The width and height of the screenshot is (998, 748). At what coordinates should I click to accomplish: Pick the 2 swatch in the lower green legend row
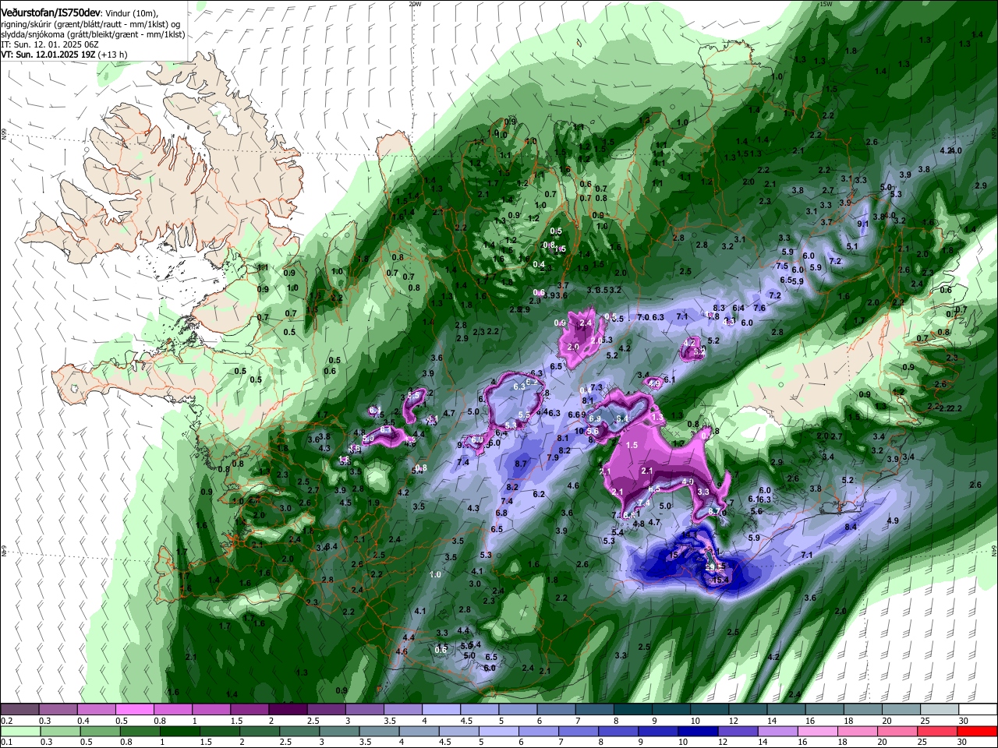(260, 731)
